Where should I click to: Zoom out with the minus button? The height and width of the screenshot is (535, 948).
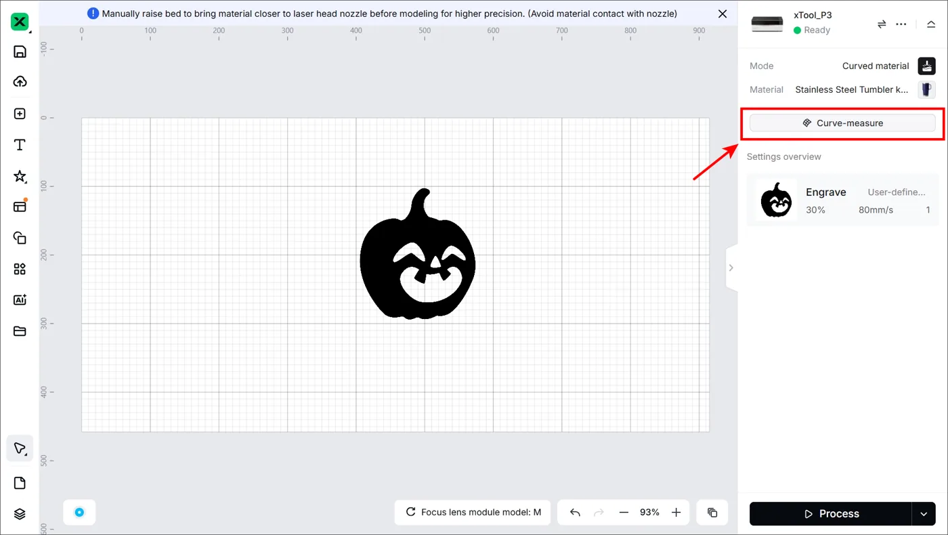pyautogui.click(x=624, y=513)
